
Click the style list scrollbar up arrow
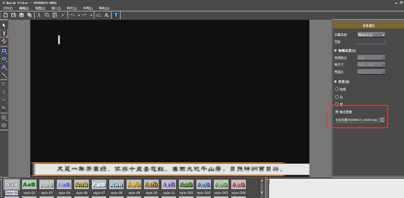point(262,181)
